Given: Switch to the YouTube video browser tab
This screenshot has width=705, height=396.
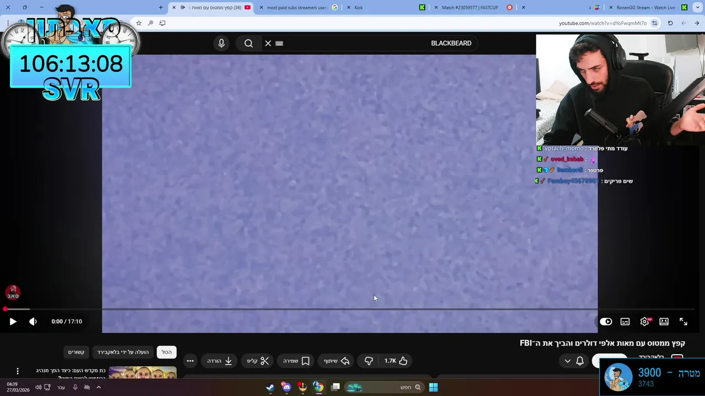Looking at the screenshot, I should (x=212, y=8).
